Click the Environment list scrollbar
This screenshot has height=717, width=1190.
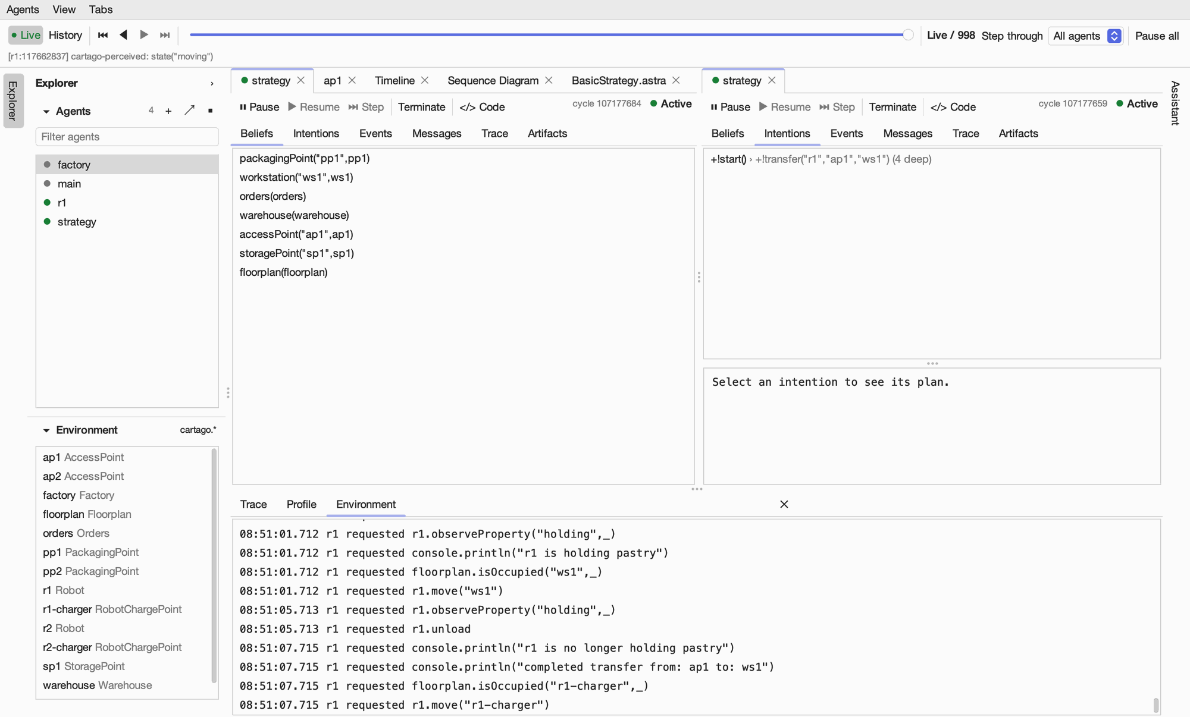(214, 566)
